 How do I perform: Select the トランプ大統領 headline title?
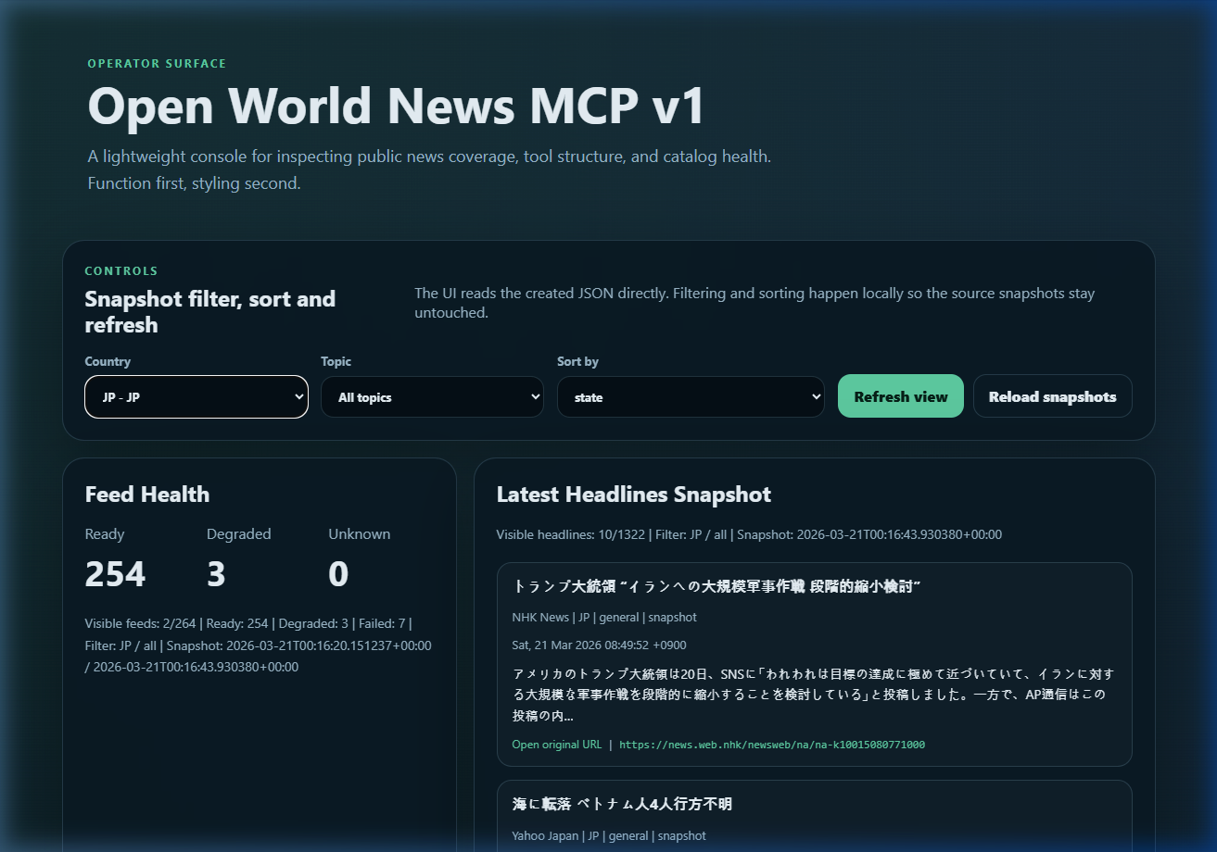pos(716,587)
